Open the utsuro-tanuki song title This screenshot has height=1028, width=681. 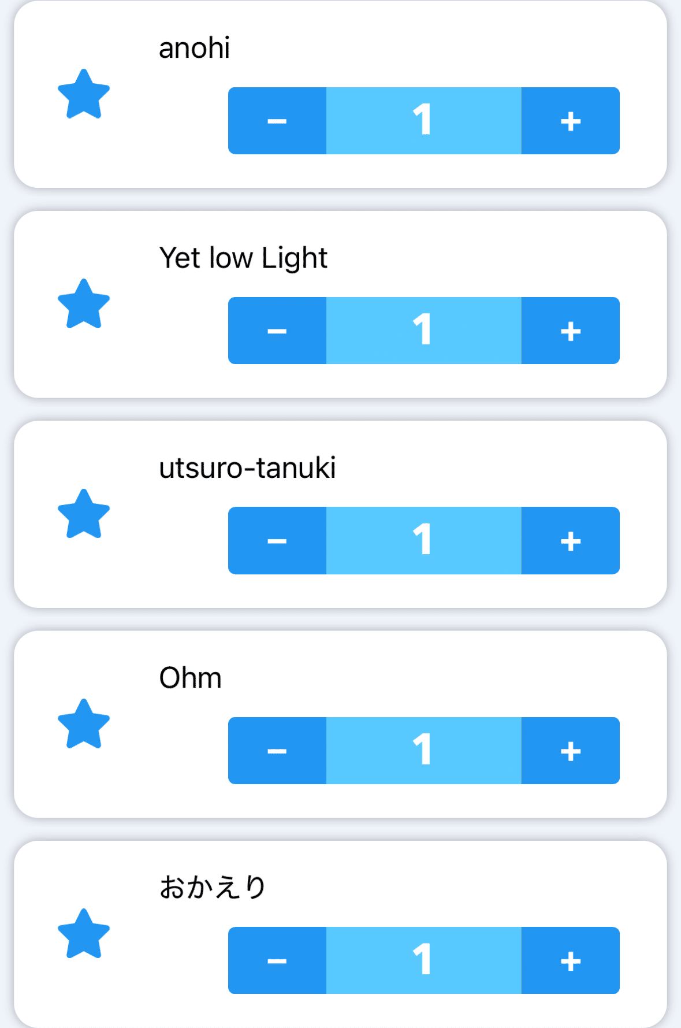tap(247, 468)
